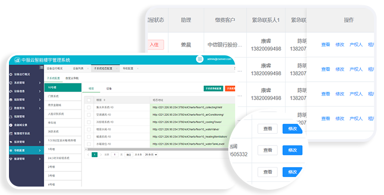The image size is (384, 195).
Task: Click the 规则管理 sidebar icon
Action: 11,100
